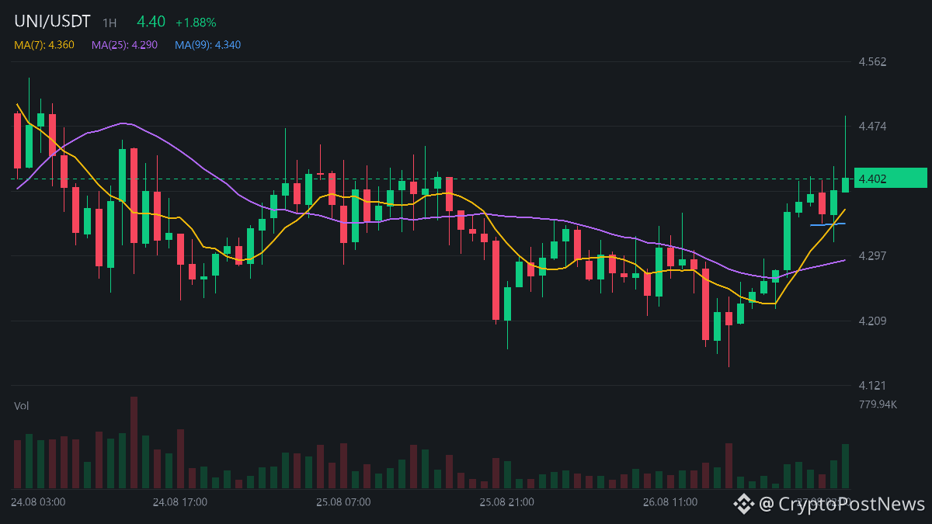Viewport: 932px width, 524px height.
Task: Click the 4.474 price axis label
Action: pos(872,126)
